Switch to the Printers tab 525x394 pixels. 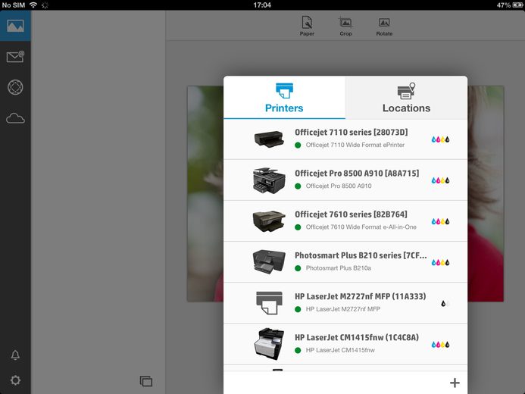[x=284, y=98]
